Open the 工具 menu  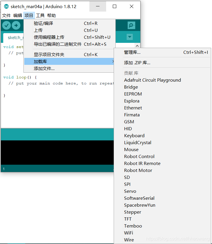click(40, 16)
